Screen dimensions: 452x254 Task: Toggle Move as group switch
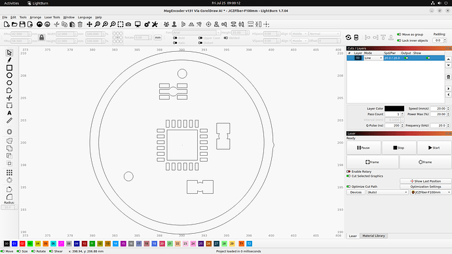coord(399,34)
